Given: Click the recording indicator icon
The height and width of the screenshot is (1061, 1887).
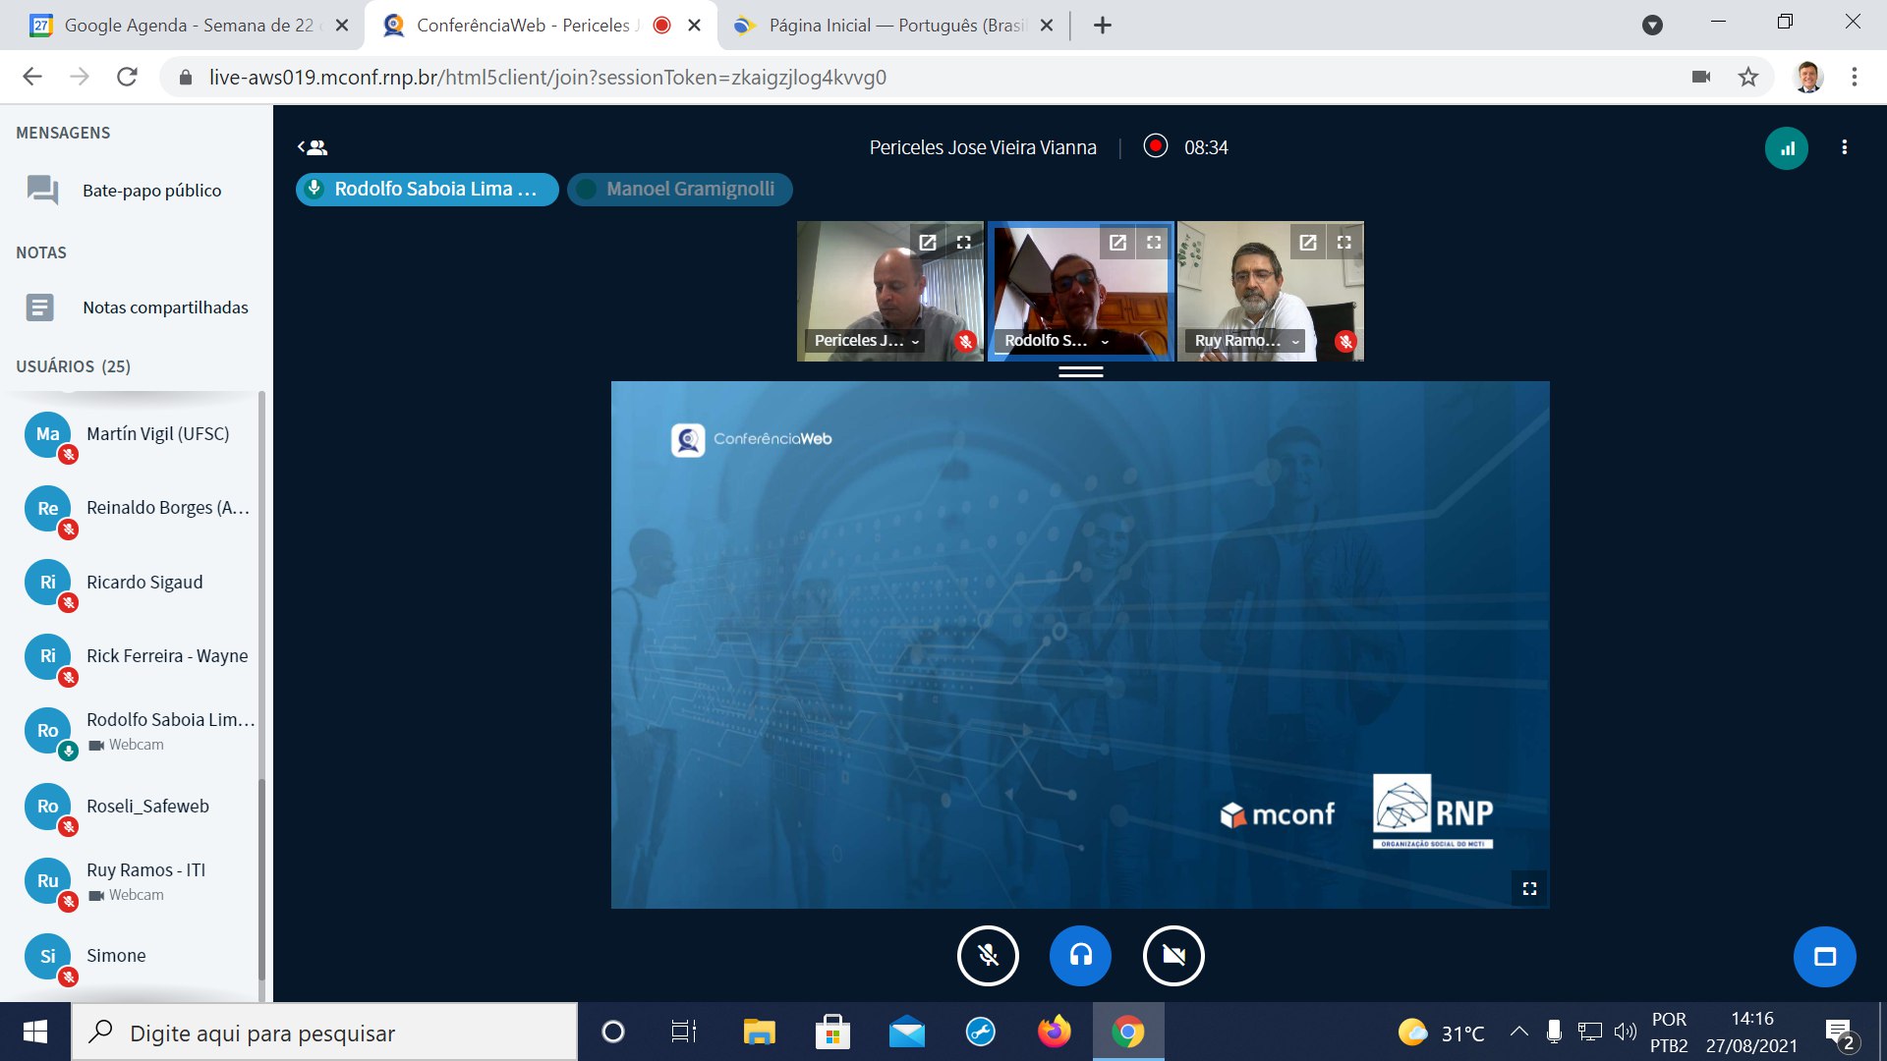Looking at the screenshot, I should [1156, 146].
